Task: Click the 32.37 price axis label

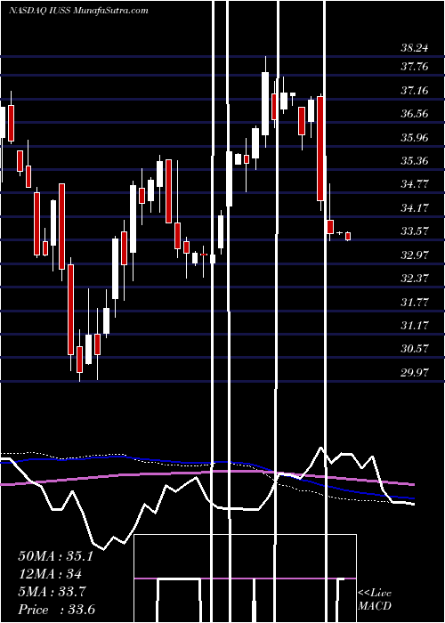Action: pos(415,279)
